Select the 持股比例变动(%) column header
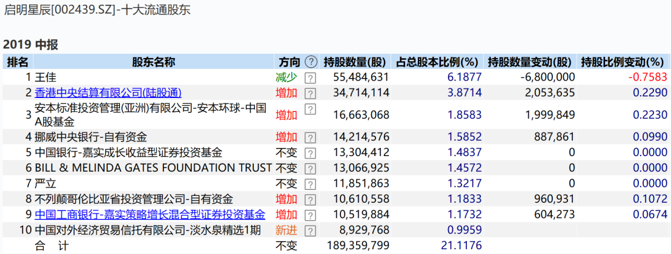Screen dimensions: 671x254 click(623, 62)
